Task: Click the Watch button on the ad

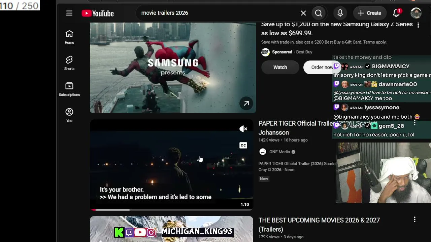Action: click(x=280, y=67)
